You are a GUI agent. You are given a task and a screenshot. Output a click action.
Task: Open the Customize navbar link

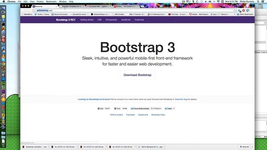click(x=139, y=20)
